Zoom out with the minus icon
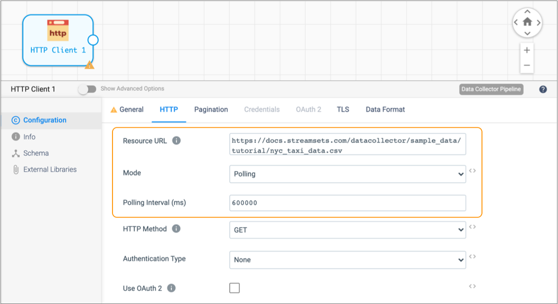The image size is (558, 304). 526,65
